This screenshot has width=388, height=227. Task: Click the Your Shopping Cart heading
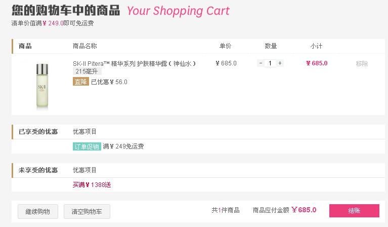pos(178,11)
